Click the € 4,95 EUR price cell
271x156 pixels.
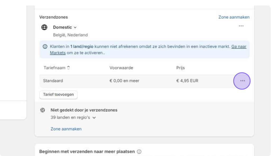point(187,81)
